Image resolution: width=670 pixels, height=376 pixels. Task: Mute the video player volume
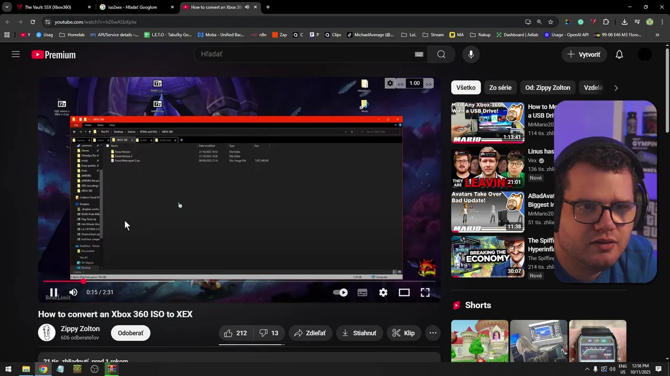point(73,292)
